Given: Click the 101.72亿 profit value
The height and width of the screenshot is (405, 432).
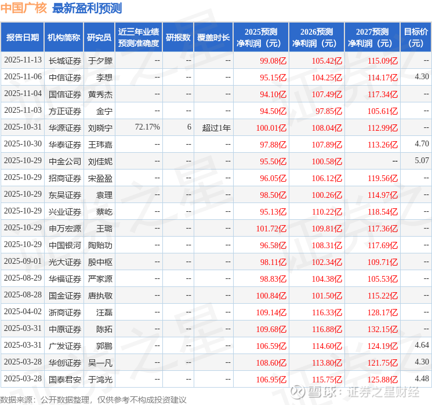Looking at the screenshot, I should pos(271,229).
